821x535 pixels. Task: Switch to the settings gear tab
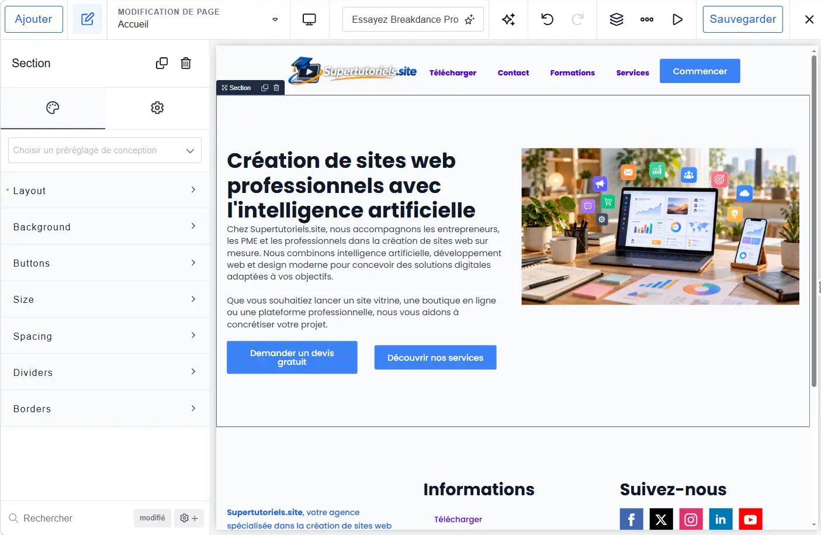tap(157, 108)
